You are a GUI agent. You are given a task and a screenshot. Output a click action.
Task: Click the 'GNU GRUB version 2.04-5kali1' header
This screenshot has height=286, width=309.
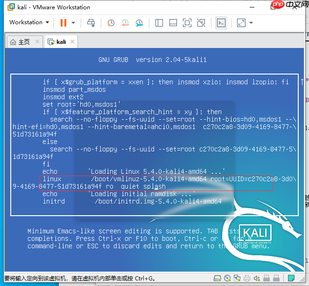click(x=153, y=60)
